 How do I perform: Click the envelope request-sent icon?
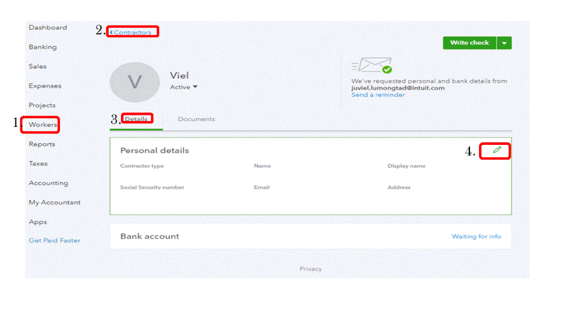[372, 65]
